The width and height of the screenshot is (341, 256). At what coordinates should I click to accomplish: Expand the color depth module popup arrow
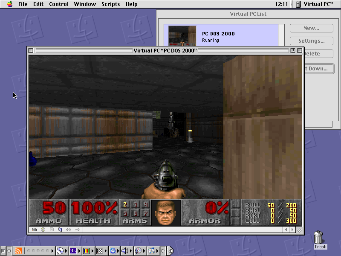[92, 251]
